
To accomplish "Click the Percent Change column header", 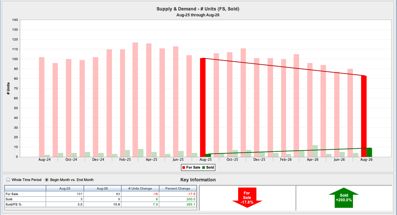I will coord(178,189).
